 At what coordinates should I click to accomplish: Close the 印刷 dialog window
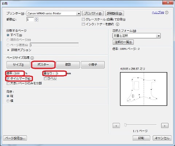[168, 2]
